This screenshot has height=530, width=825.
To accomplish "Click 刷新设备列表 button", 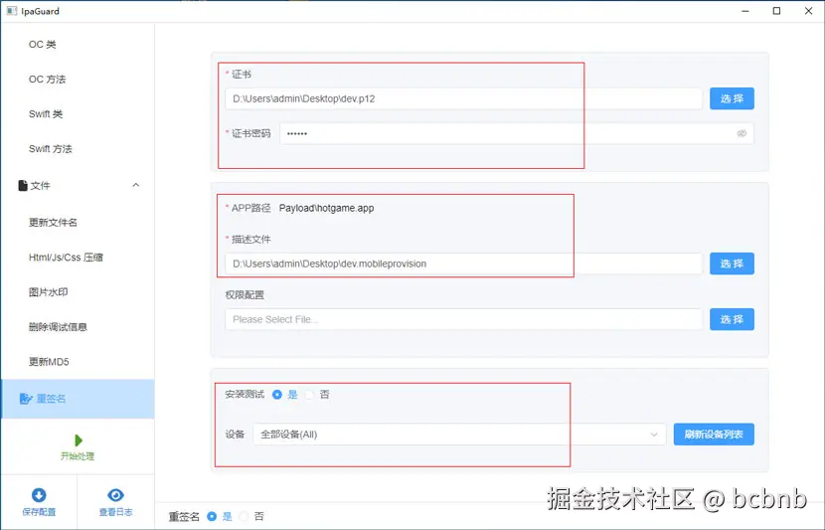I will pos(714,435).
